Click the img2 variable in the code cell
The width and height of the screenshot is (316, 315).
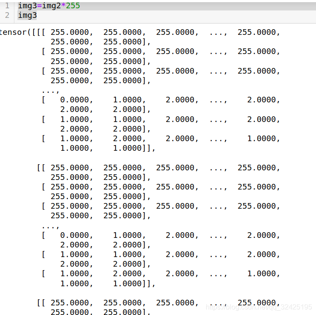coord(51,6)
